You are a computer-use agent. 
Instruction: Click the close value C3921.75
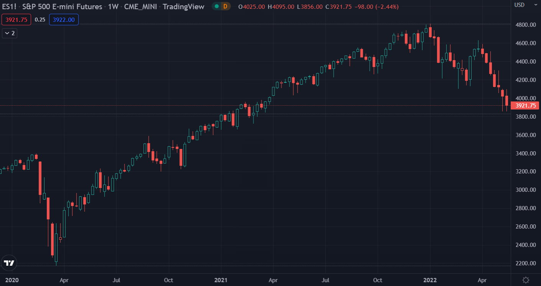point(338,7)
